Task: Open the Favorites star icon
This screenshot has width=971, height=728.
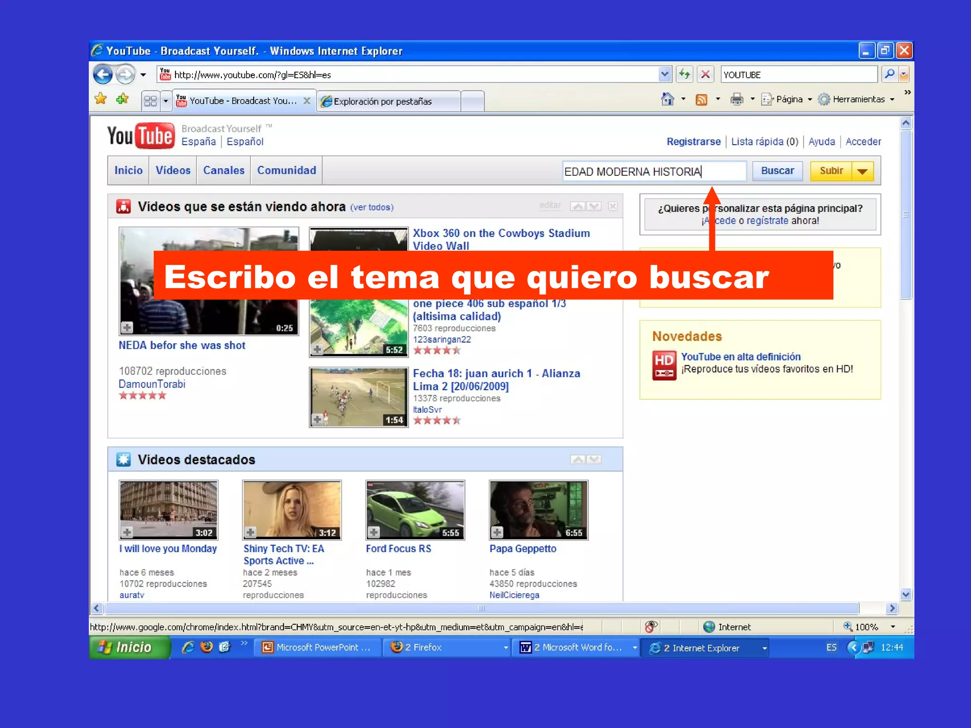Action: [101, 99]
